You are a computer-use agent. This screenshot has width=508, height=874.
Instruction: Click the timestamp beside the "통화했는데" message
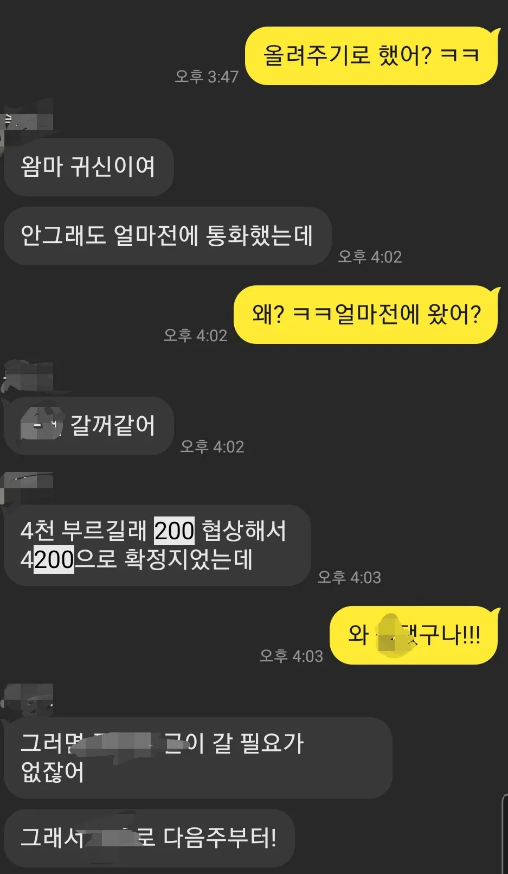(370, 257)
